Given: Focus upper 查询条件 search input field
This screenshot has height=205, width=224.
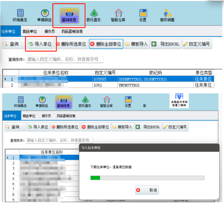Looking at the screenshot, I should (65, 59).
